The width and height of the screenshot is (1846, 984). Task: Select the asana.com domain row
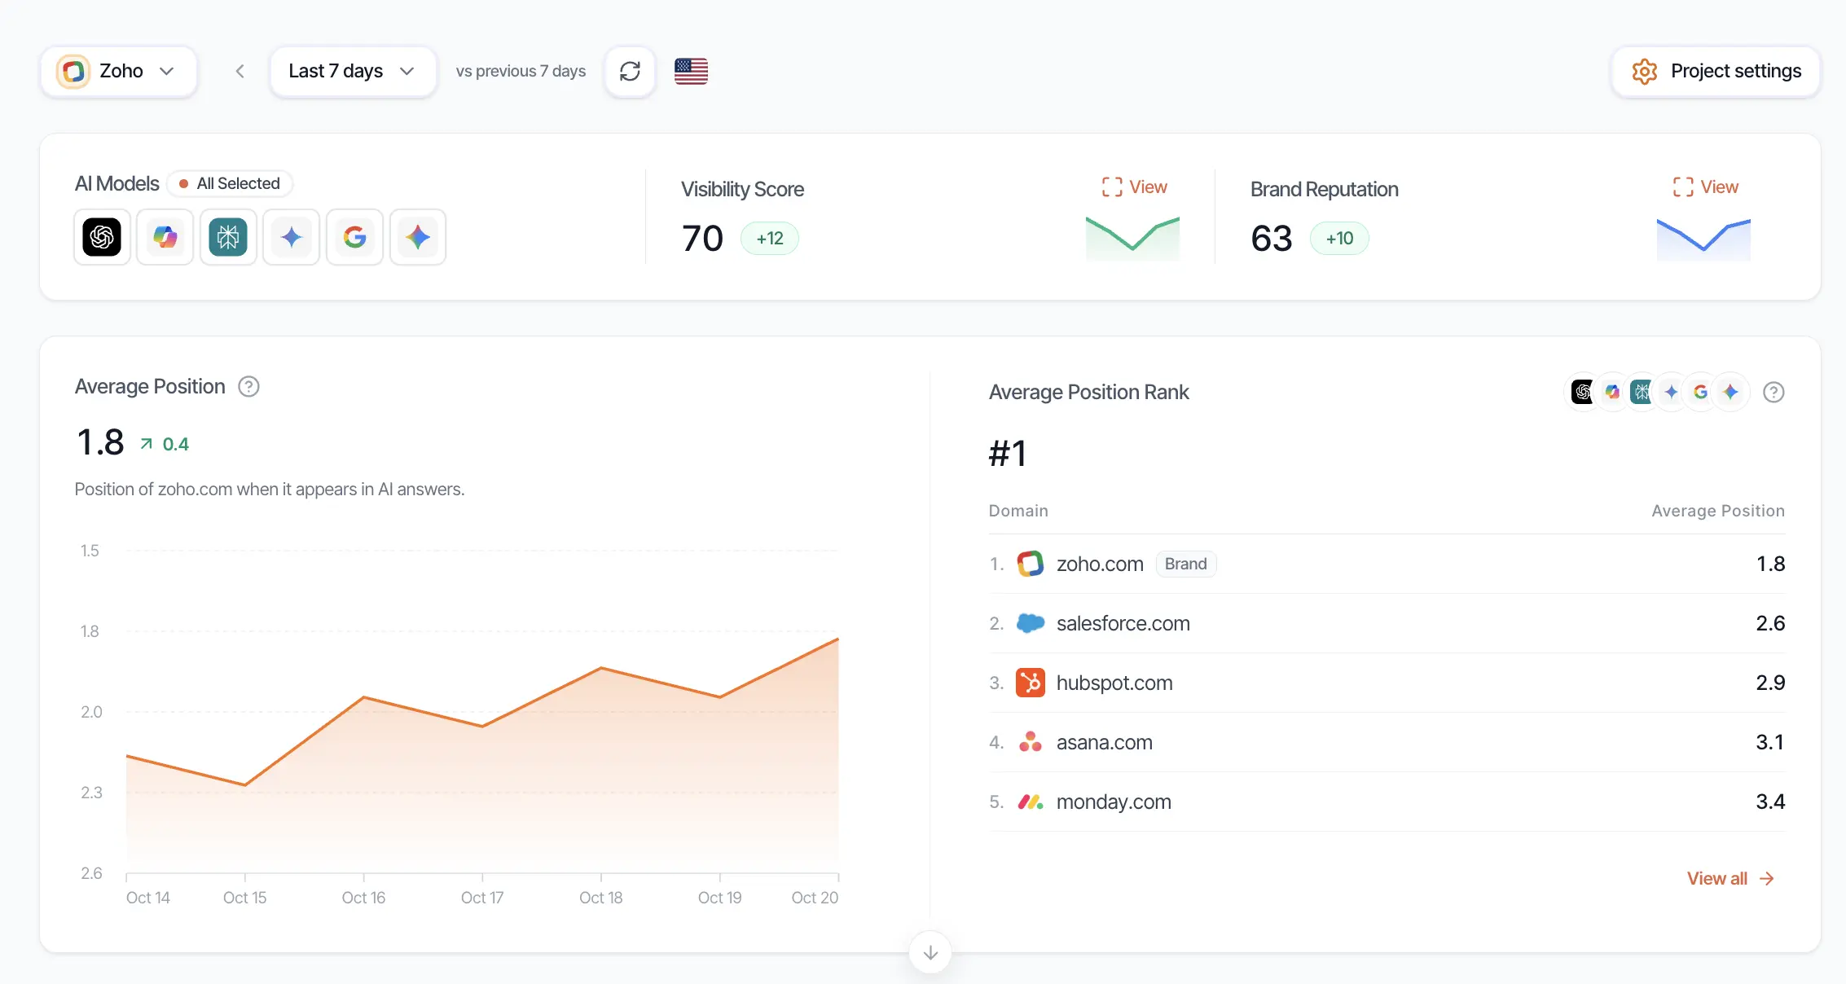pos(1387,742)
